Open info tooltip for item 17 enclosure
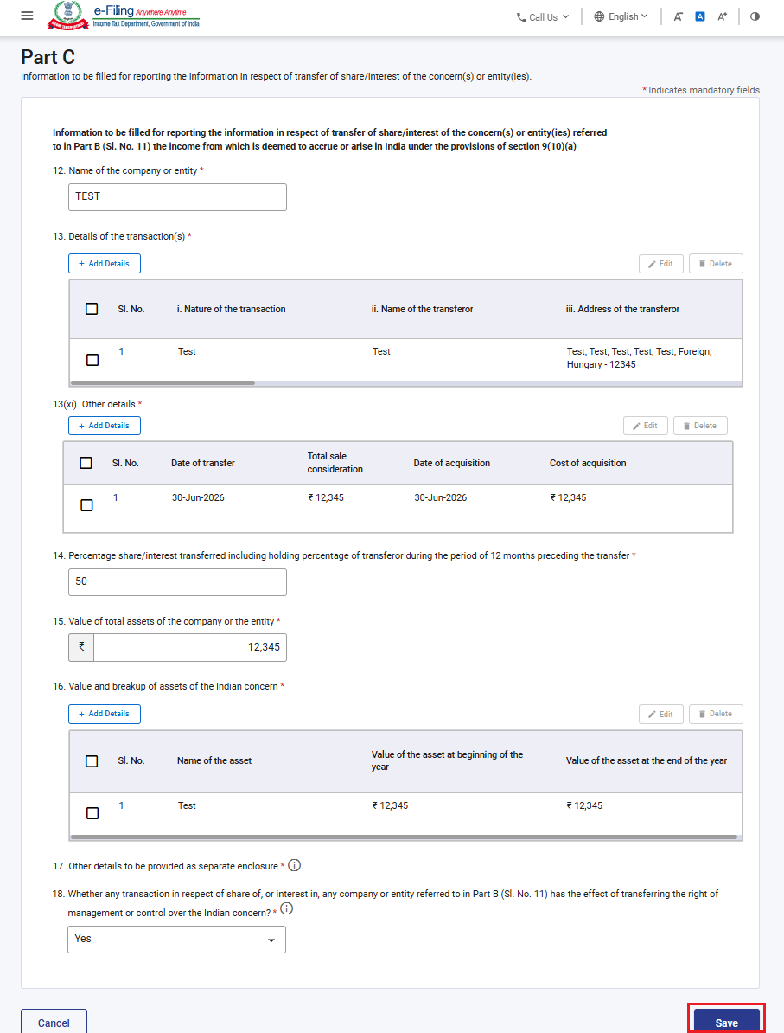Image resolution: width=784 pixels, height=1033 pixels. pyautogui.click(x=295, y=865)
